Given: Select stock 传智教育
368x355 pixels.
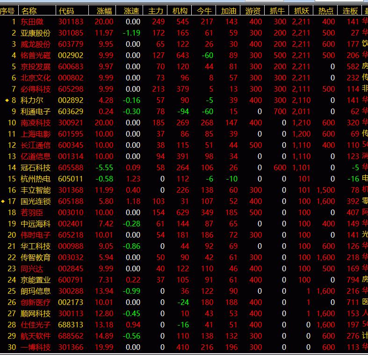Looking at the screenshot, I should [36, 258].
